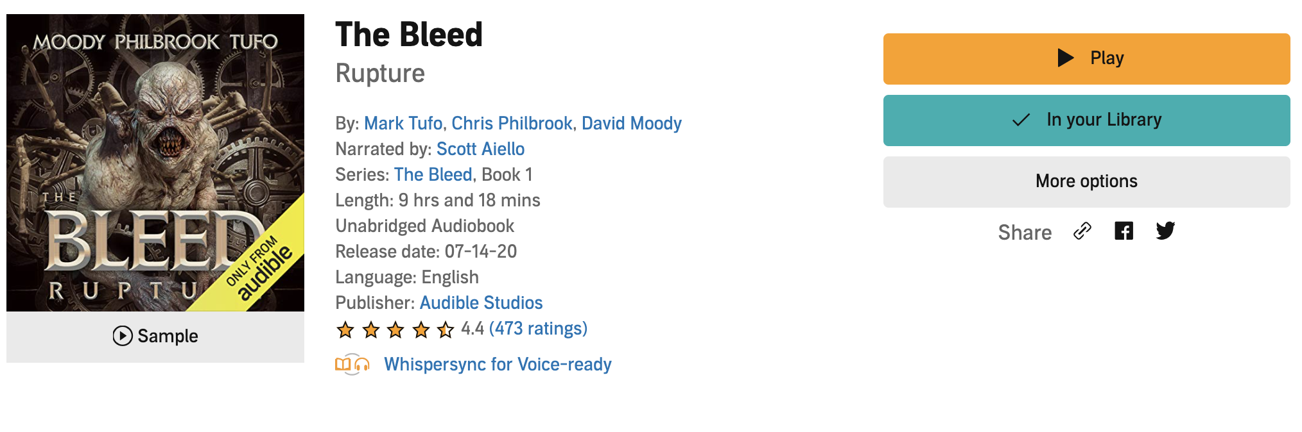Click the star rating icons

coord(395,329)
